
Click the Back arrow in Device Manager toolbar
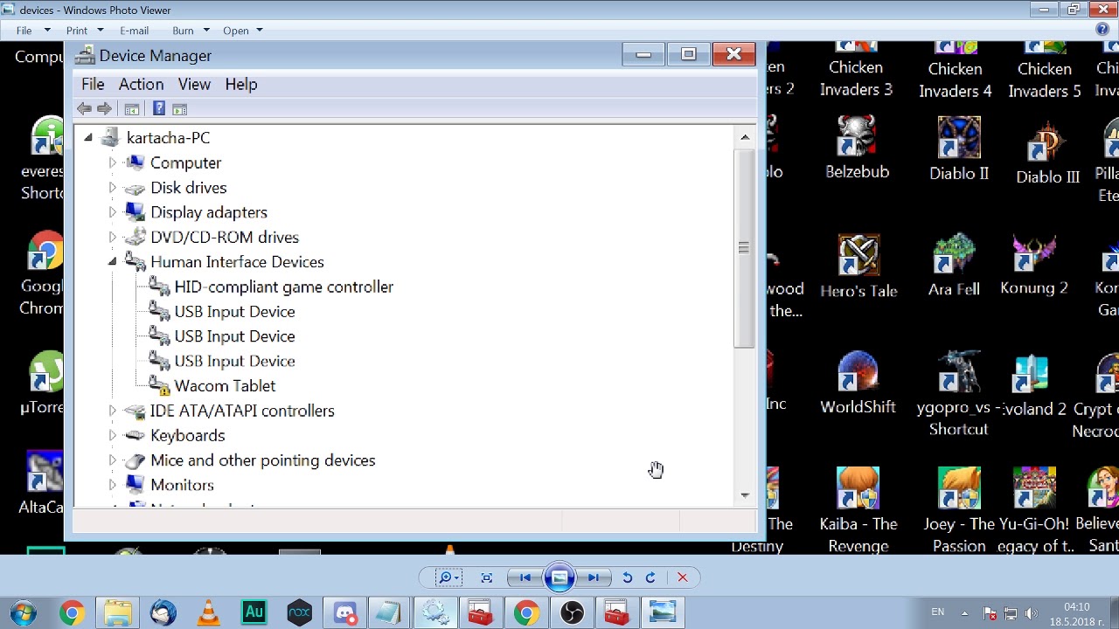tap(84, 108)
